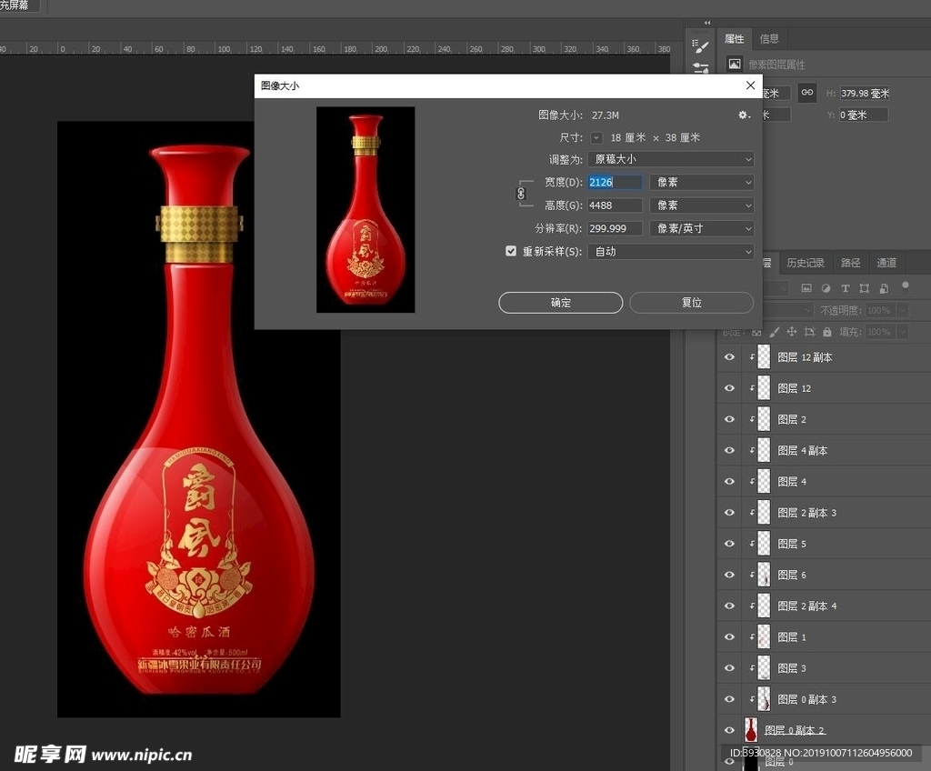Select thumbnail of layer 图层 1
931x771 pixels.
coord(764,636)
